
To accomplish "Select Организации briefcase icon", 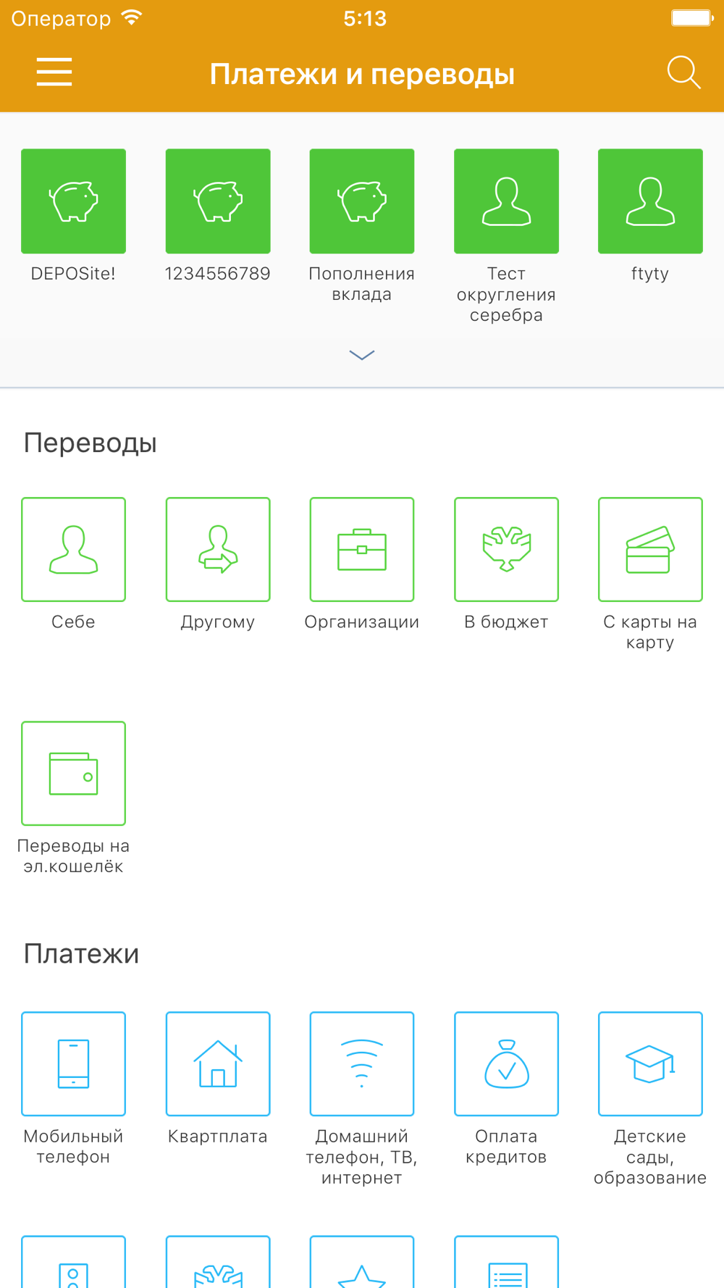I will [x=362, y=549].
